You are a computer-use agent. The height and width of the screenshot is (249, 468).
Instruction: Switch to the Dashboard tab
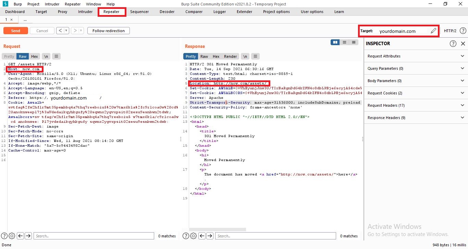pos(15,12)
